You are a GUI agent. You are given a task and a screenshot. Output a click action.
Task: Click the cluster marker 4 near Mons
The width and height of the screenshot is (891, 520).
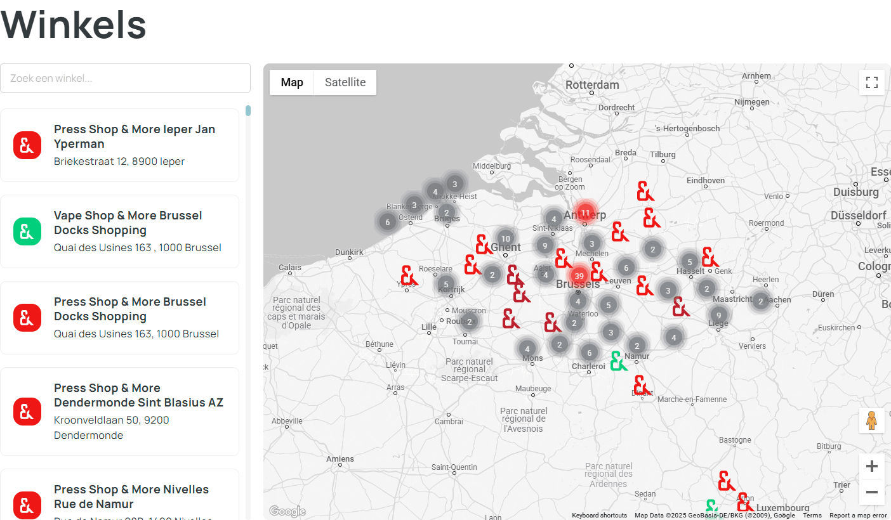(x=527, y=349)
